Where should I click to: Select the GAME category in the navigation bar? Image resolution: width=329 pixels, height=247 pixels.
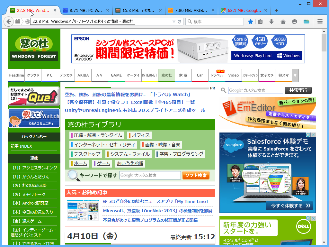pos(116,75)
